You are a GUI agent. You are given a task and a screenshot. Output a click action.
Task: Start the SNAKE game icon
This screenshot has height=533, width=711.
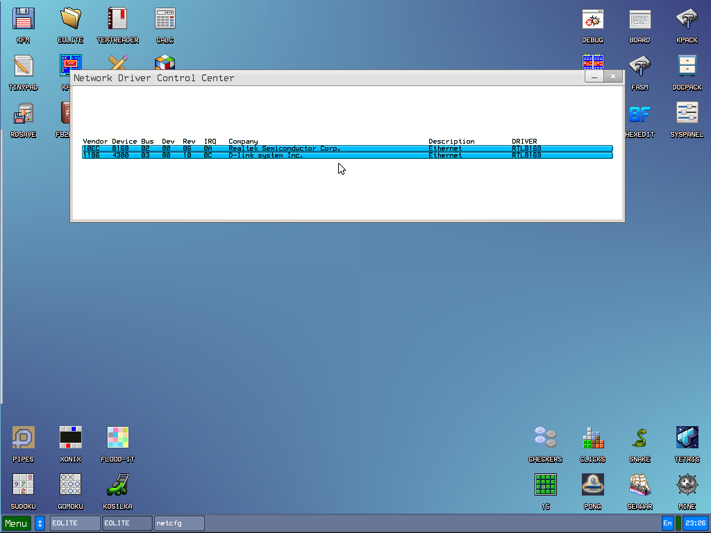(639, 439)
